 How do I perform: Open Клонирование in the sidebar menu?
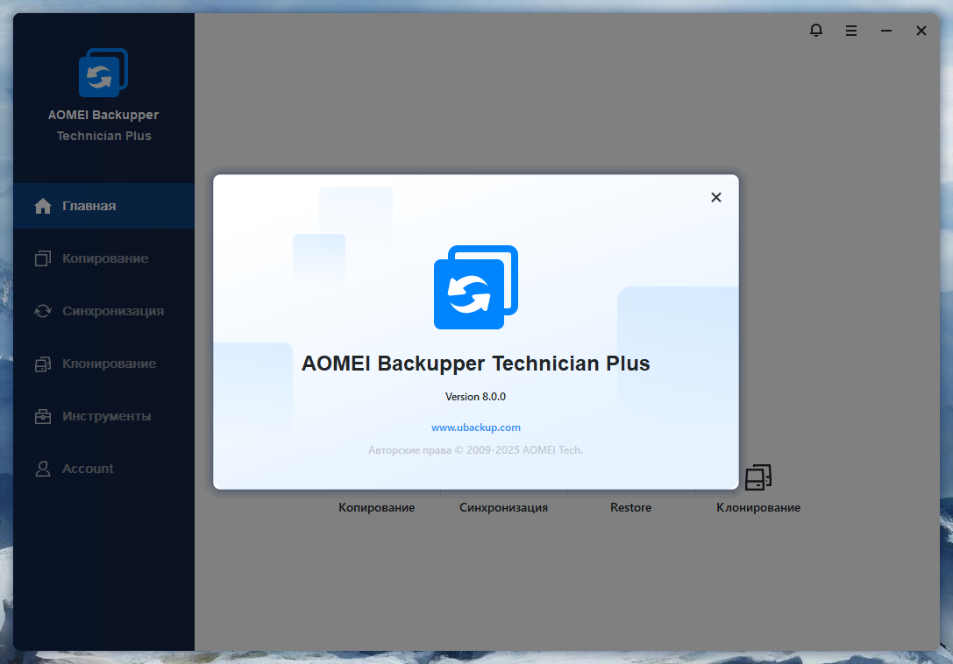104,364
